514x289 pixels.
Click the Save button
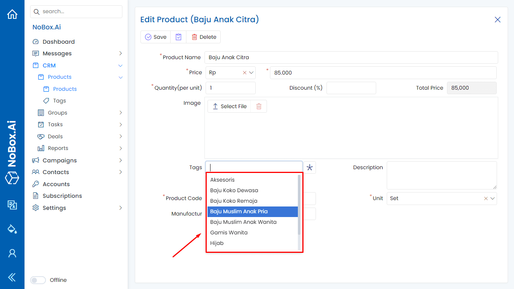coord(156,37)
